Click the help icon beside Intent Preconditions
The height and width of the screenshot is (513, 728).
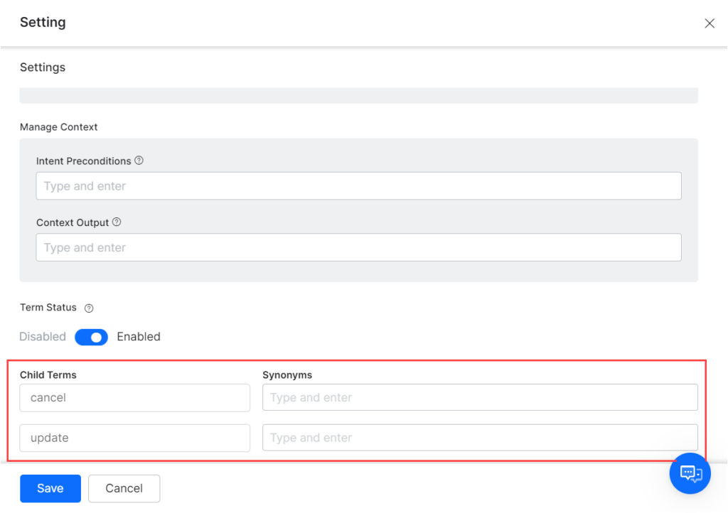click(139, 161)
